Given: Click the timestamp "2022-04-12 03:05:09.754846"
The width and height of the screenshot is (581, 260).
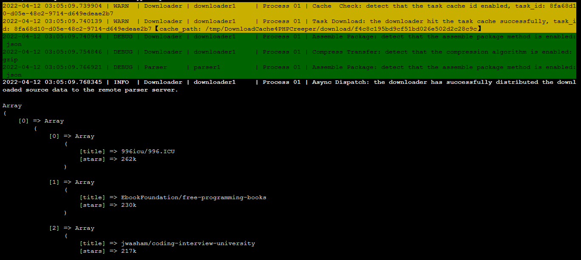Looking at the screenshot, I should pyautogui.click(x=53, y=52).
